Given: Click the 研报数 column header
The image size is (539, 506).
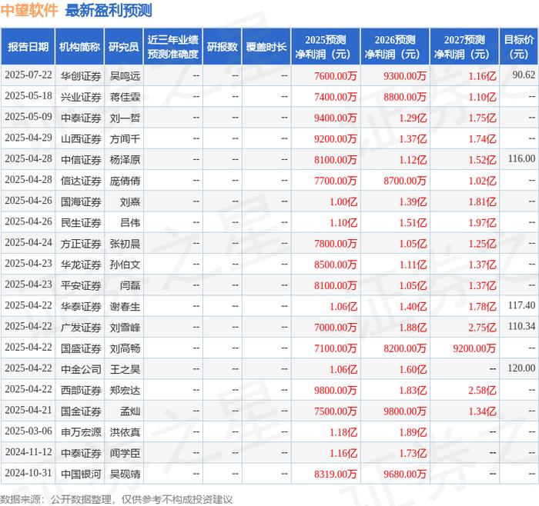Looking at the screenshot, I should [x=222, y=47].
